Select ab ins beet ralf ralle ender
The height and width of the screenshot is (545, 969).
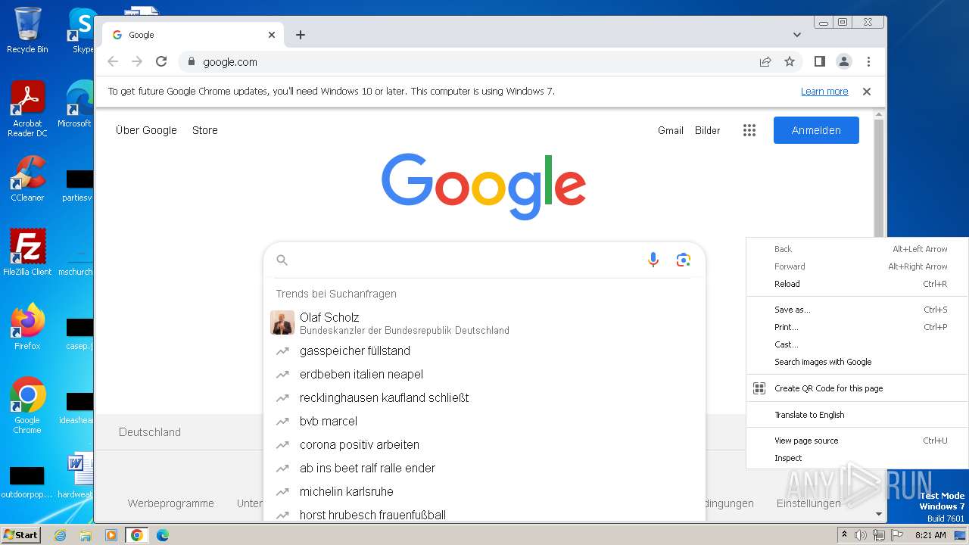pos(484,469)
